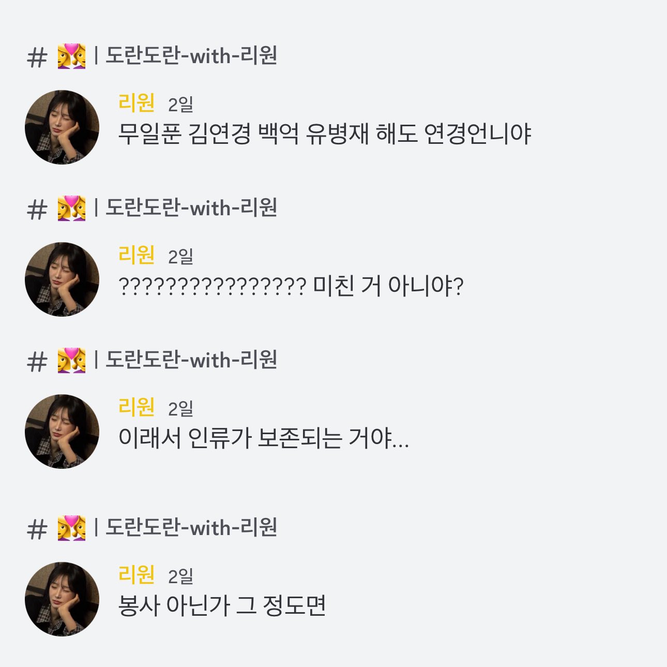The height and width of the screenshot is (667, 667).
Task: Click the couple emoji above the 미친 거 아니야 message
Action: 71,209
